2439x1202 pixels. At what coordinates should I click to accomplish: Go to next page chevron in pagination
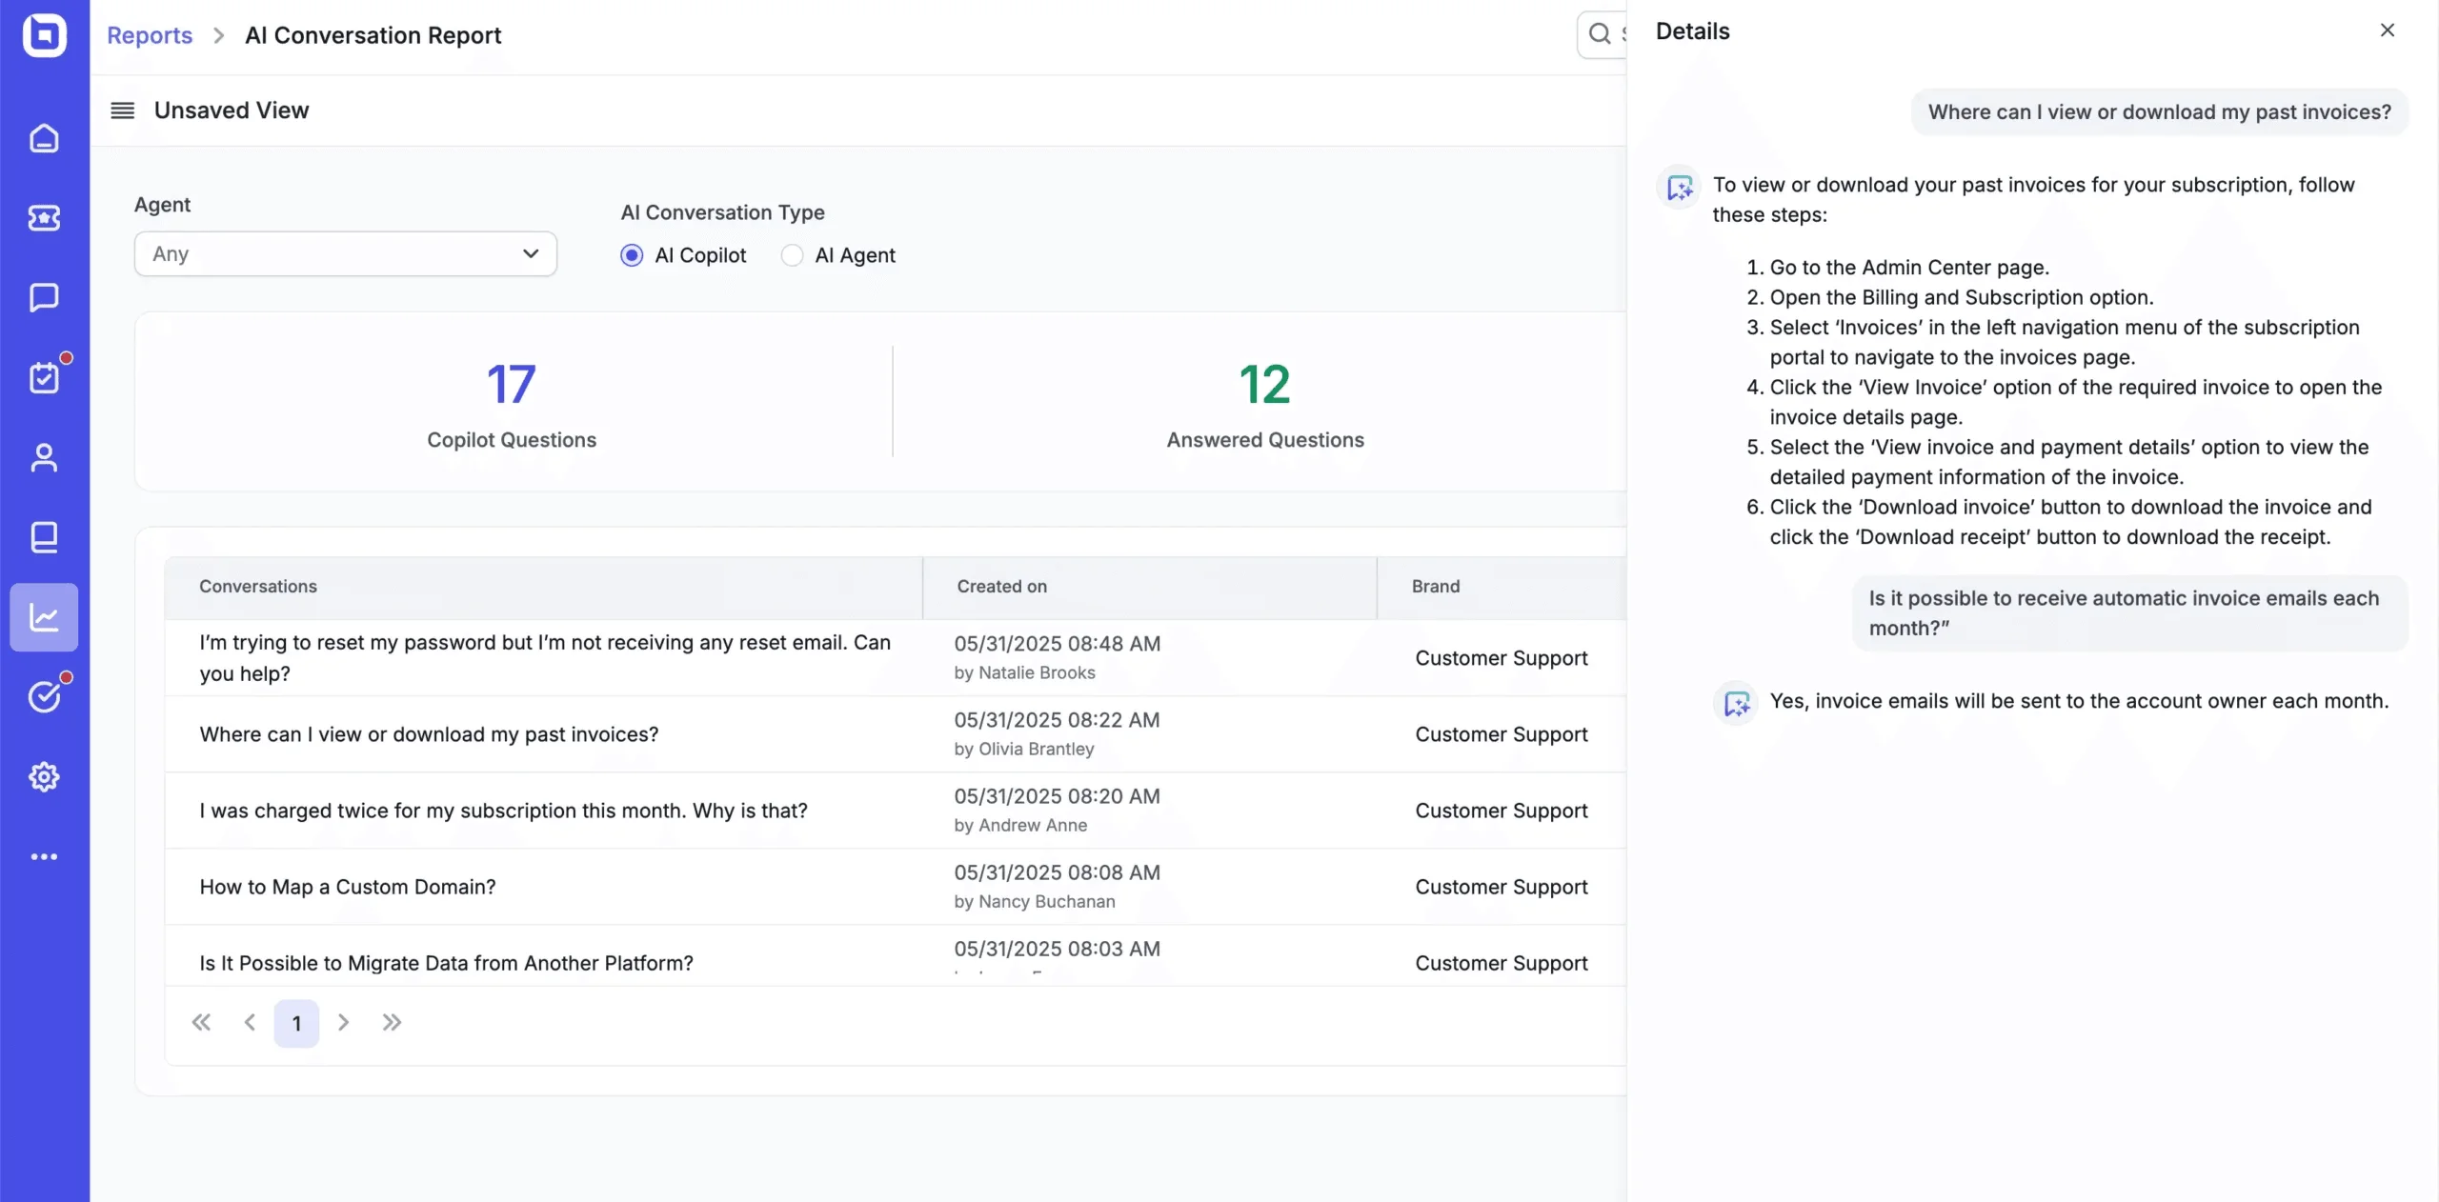coord(343,1023)
